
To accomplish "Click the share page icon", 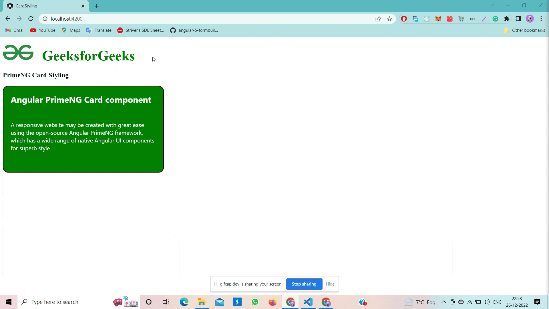I will [x=378, y=19].
